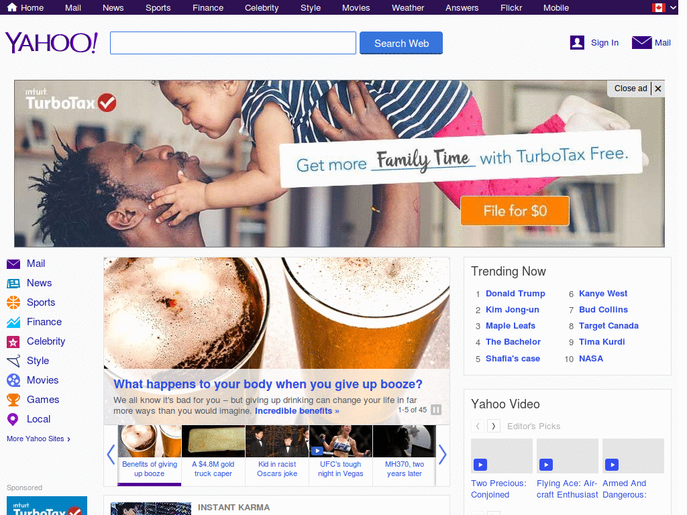Open Flickr in the top navigation bar
Image resolution: width=687 pixels, height=515 pixels.
pyautogui.click(x=511, y=7)
